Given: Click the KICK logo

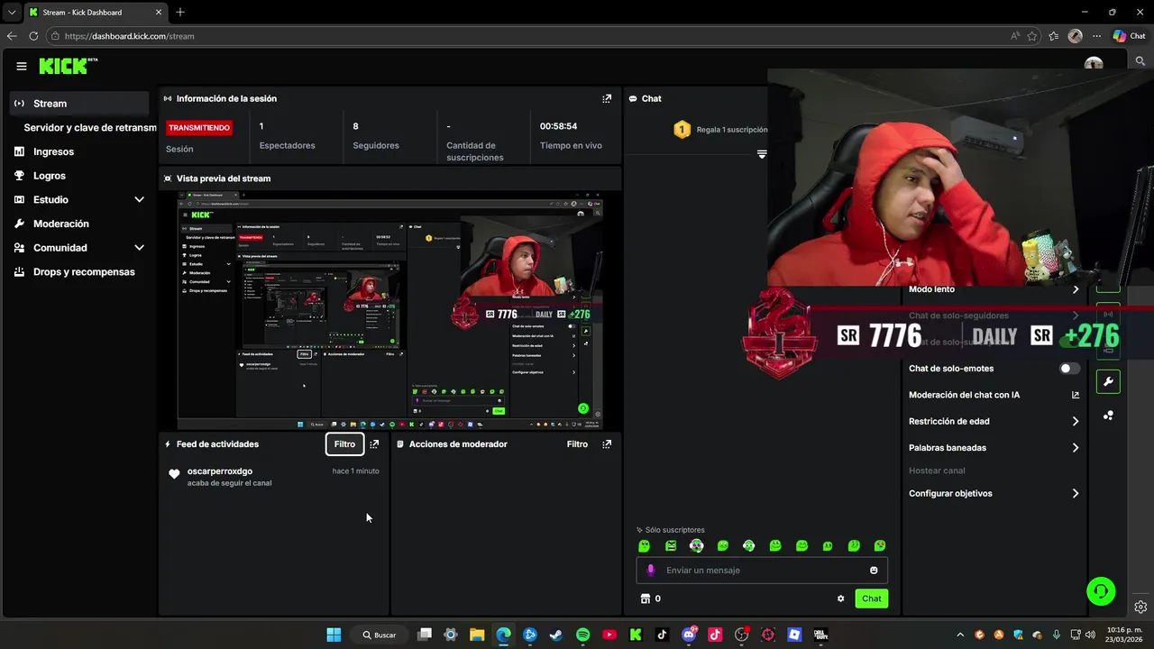Looking at the screenshot, I should pyautogui.click(x=68, y=66).
